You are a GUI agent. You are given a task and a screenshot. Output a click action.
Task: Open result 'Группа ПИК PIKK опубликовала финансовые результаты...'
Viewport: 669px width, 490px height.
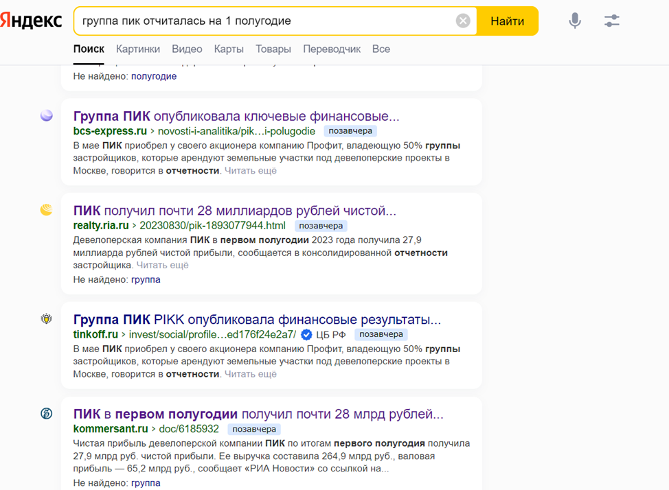[x=258, y=319]
